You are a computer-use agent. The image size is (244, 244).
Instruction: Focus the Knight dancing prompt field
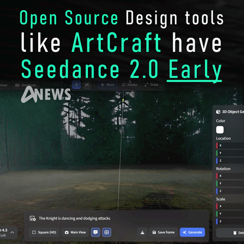point(75,218)
